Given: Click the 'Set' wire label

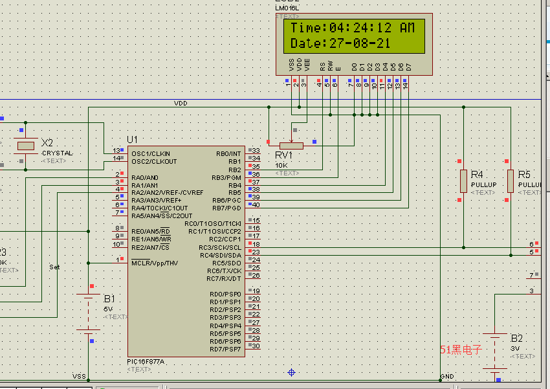Looking at the screenshot, I should 54,267.
